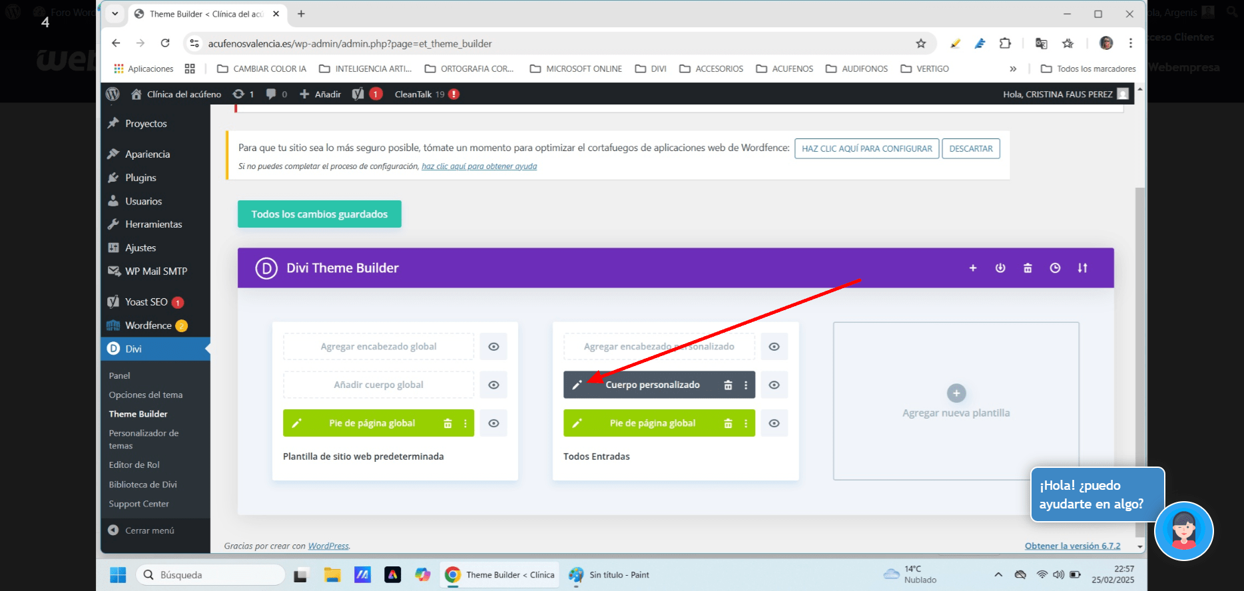Toggle visibility of the default template footer
Viewport: 1244px width, 591px height.
(x=493, y=423)
